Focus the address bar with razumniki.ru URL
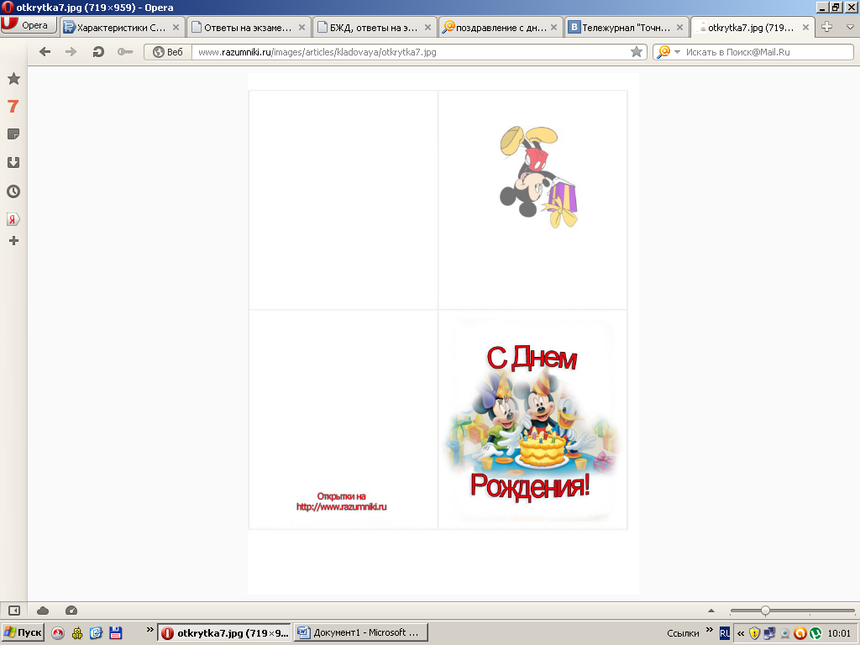860x645 pixels. (412, 52)
